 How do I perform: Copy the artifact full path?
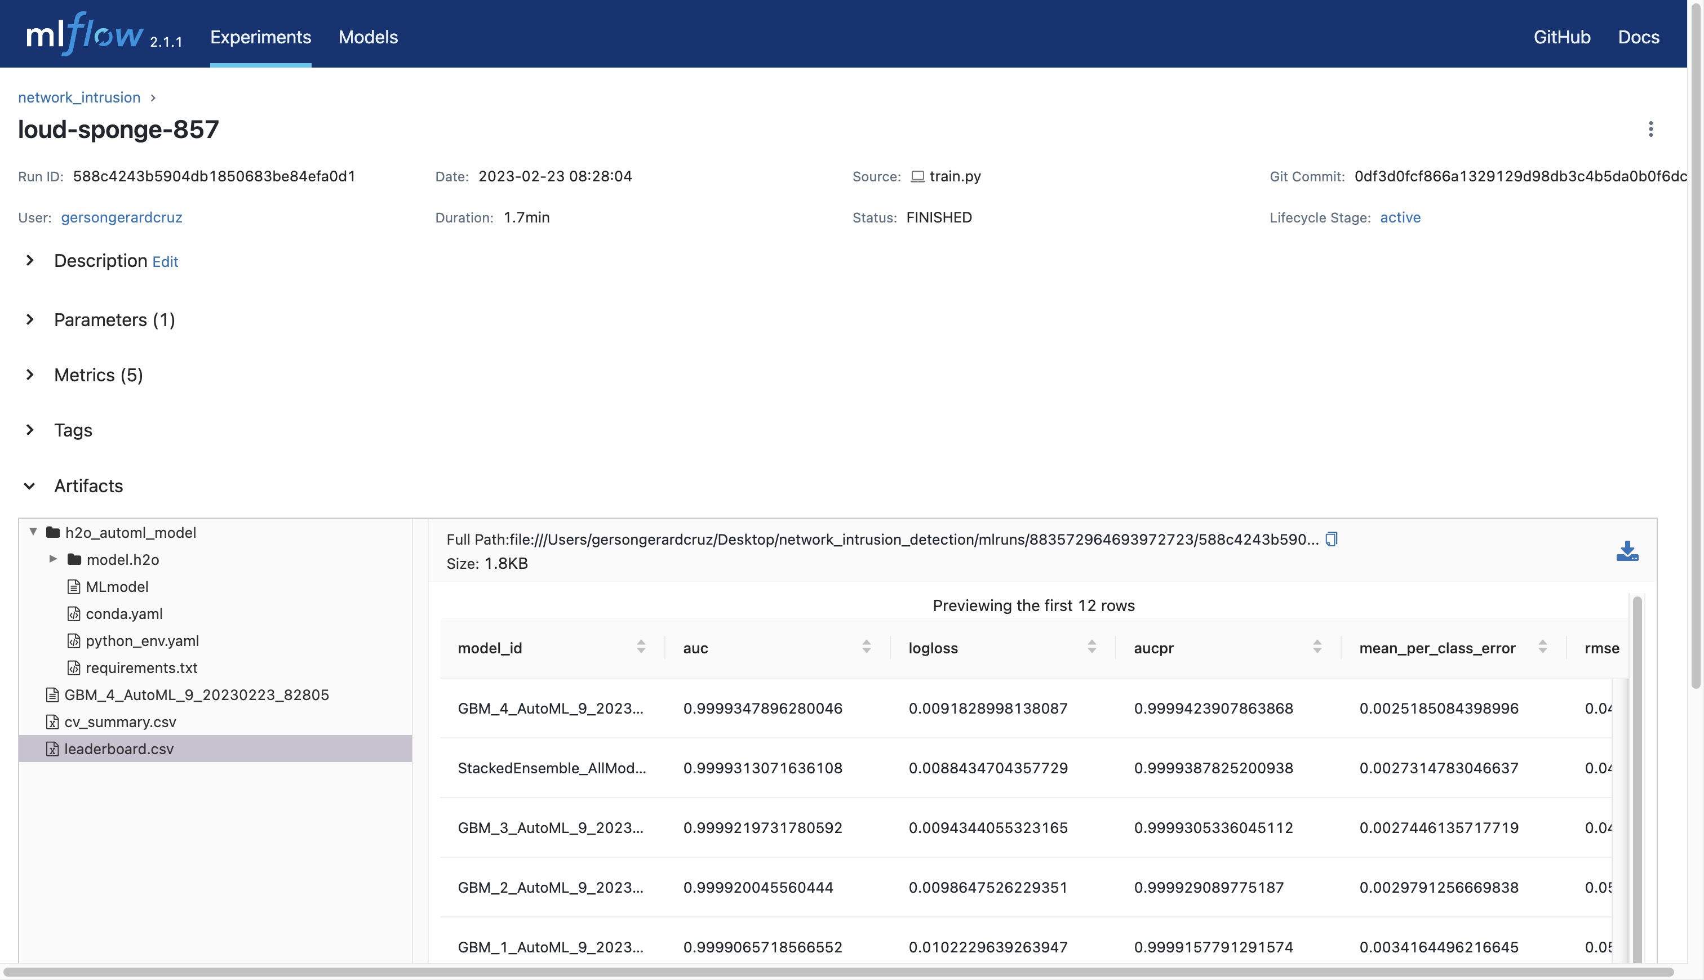pos(1331,539)
